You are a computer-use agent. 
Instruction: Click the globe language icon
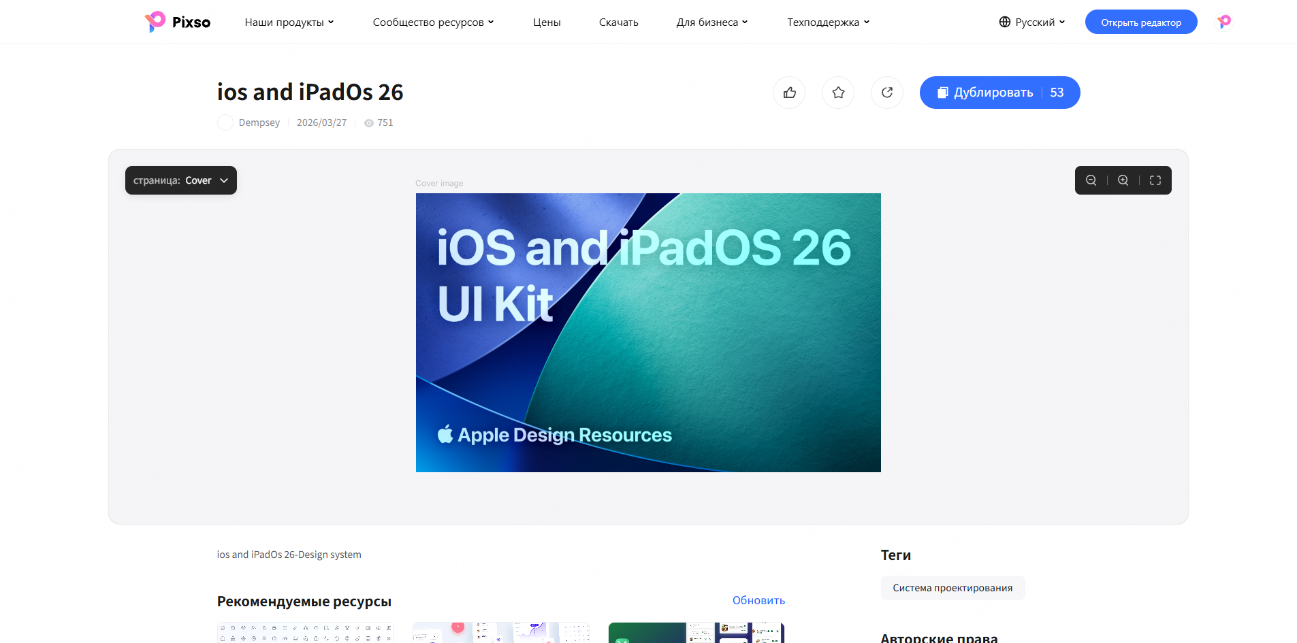[1005, 22]
